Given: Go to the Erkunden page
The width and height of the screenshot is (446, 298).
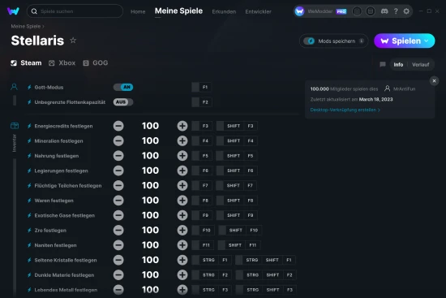Looking at the screenshot, I should (x=224, y=11).
